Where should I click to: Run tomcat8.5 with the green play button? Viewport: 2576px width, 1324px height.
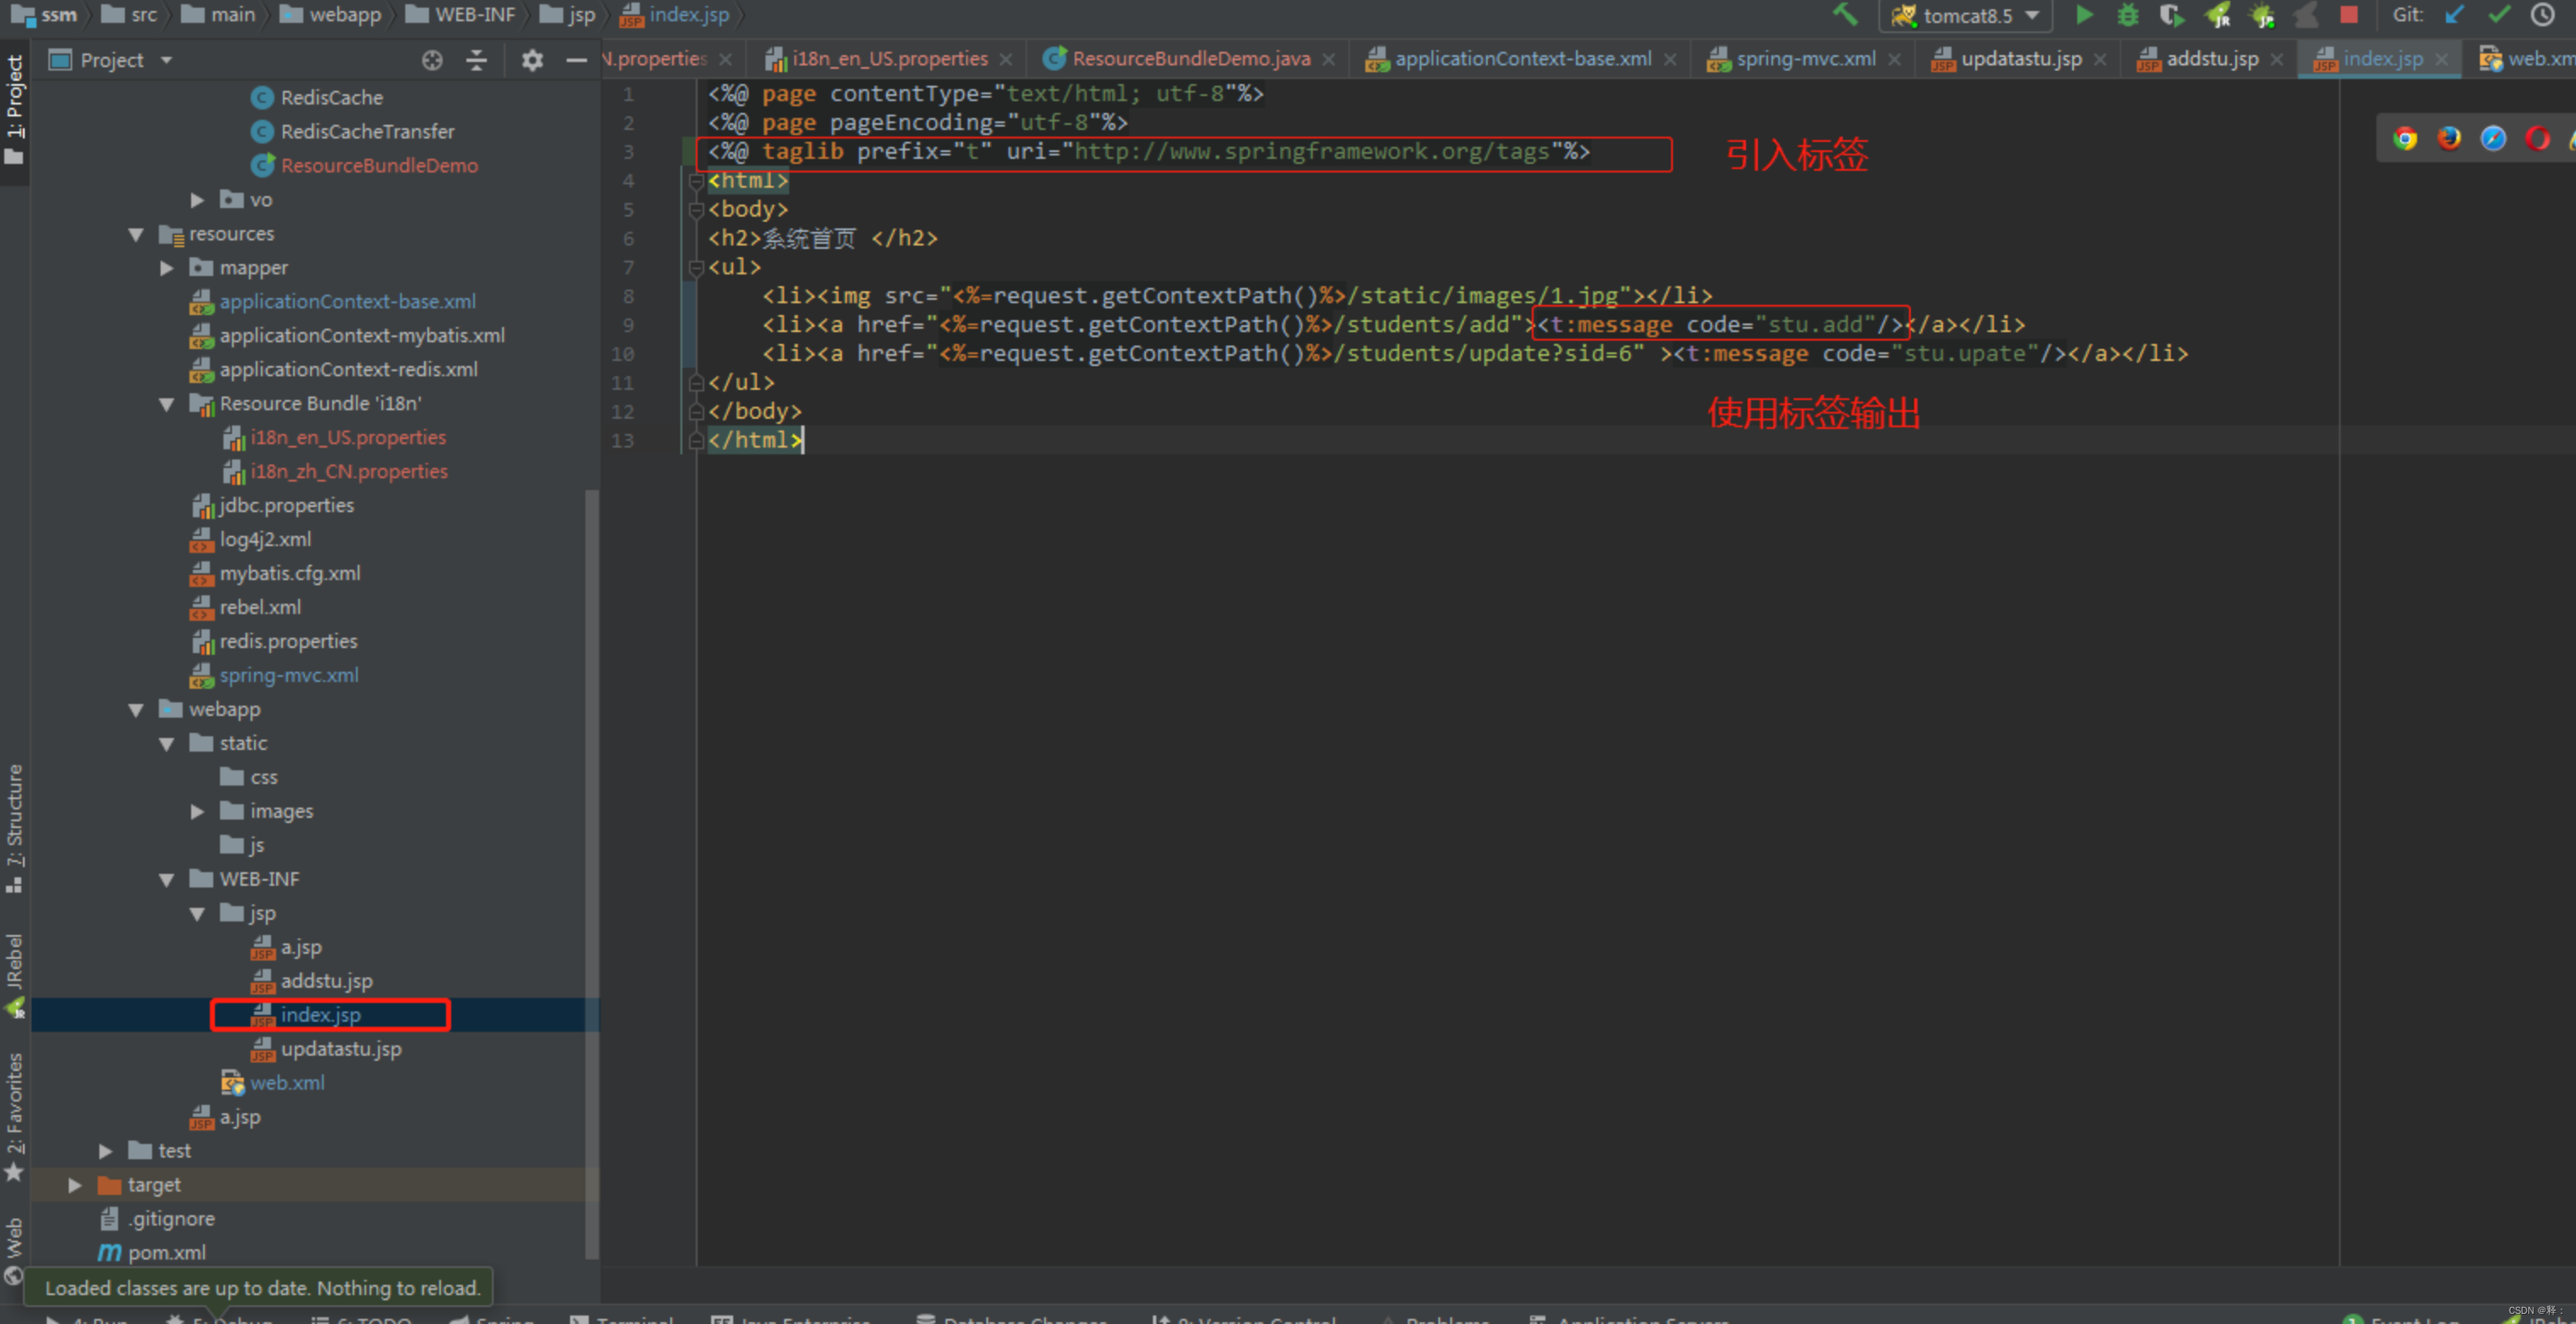point(2084,15)
